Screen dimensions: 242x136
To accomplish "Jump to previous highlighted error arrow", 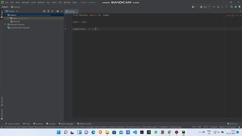I will [237, 15].
